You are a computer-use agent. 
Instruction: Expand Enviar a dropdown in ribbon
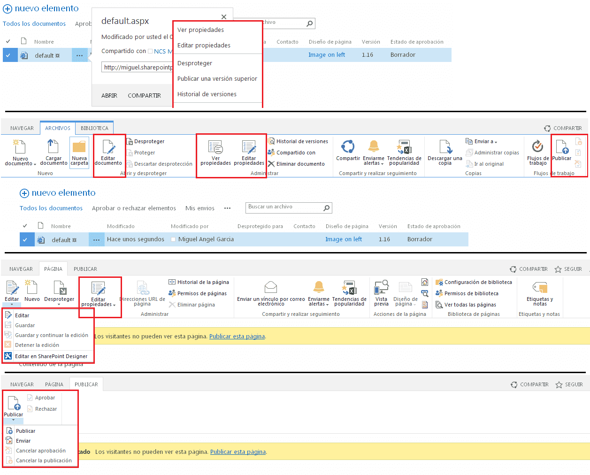tap(496, 142)
